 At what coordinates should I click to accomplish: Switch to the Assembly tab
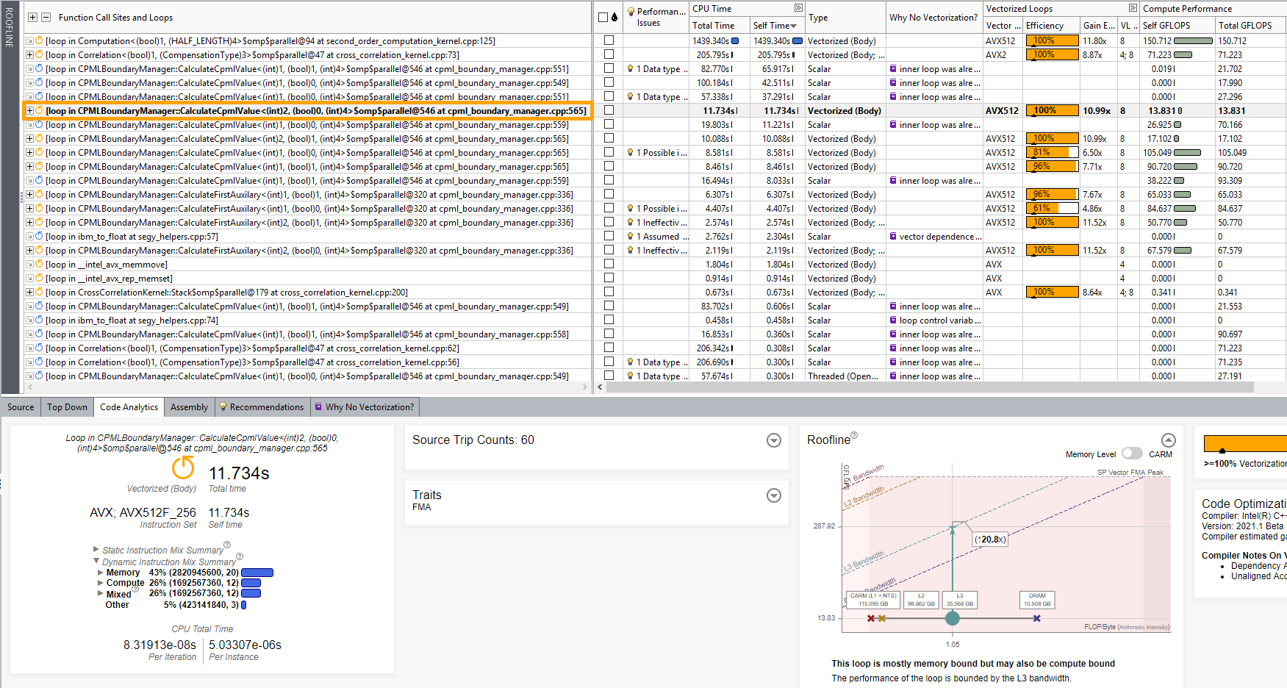click(x=189, y=407)
